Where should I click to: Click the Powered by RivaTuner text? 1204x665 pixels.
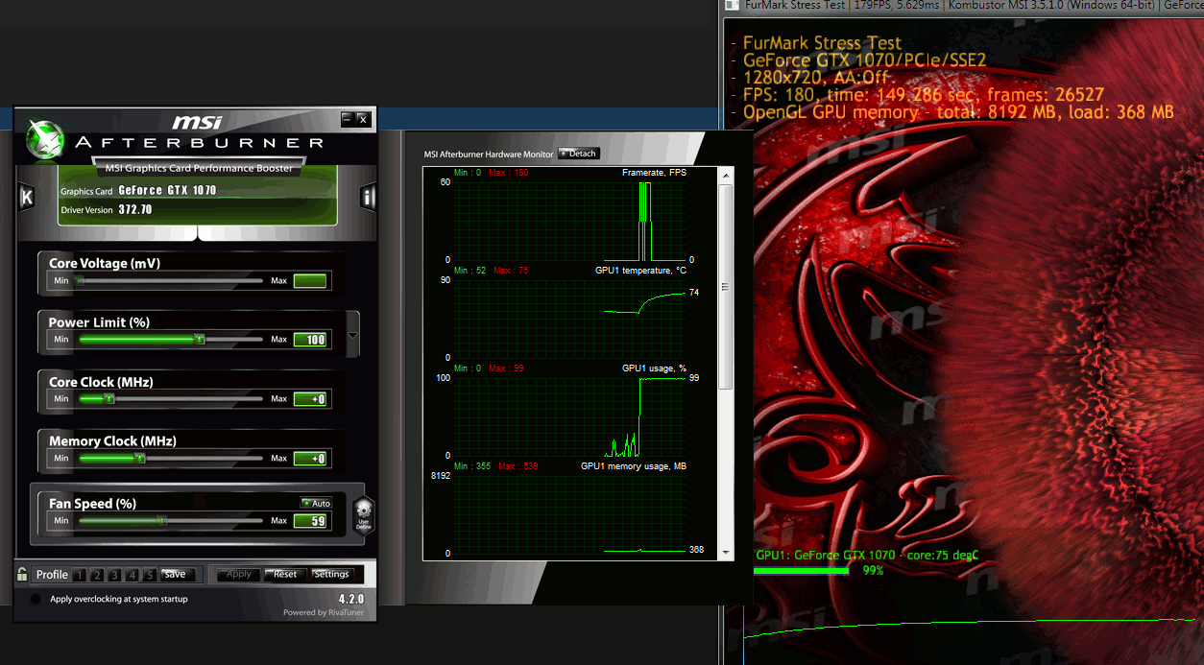324,612
